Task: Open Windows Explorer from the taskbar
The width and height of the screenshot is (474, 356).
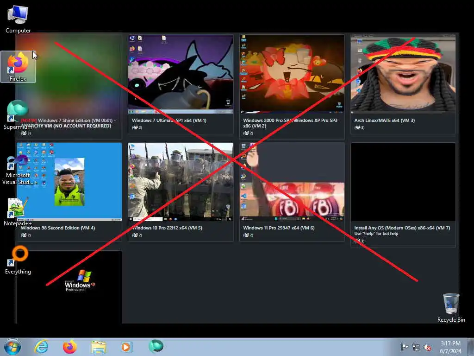Action: coord(99,347)
